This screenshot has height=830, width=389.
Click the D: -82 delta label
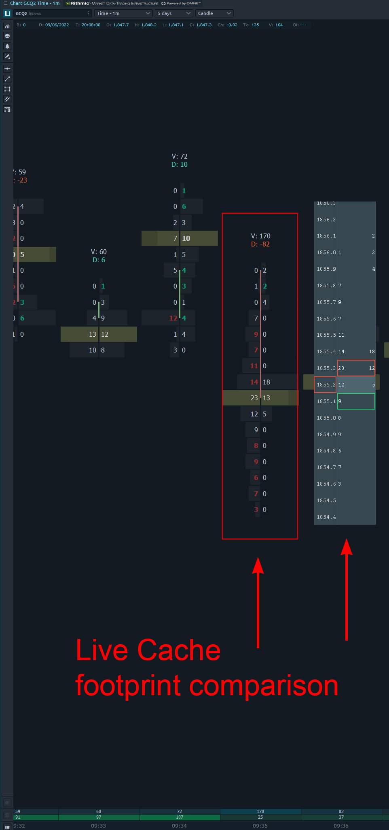[x=260, y=244]
